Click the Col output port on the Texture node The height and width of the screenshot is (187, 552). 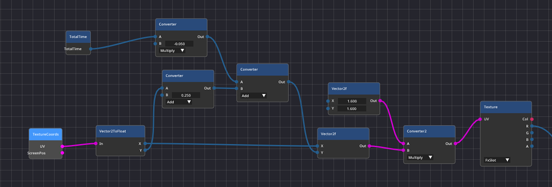tap(532, 119)
